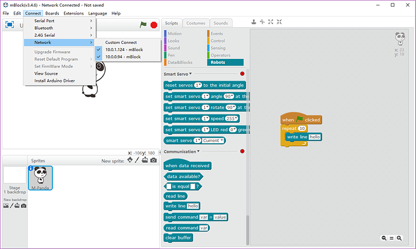Click 'clear buffer' block

click(x=178, y=238)
